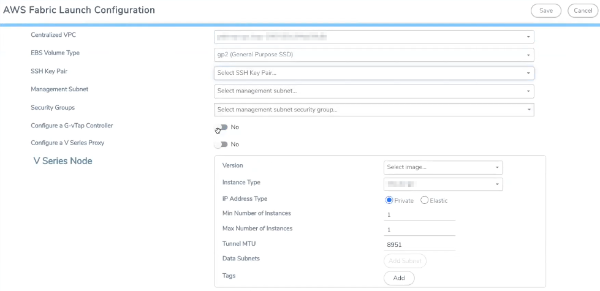The width and height of the screenshot is (600, 291).
Task: Click the Management Subnet label
Action: 59,89
